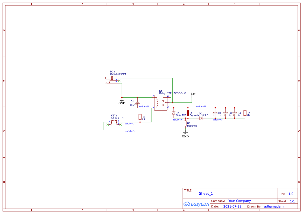Click the Sheet_1 title text
Viewport: 303px width, 214px height.
click(206, 194)
